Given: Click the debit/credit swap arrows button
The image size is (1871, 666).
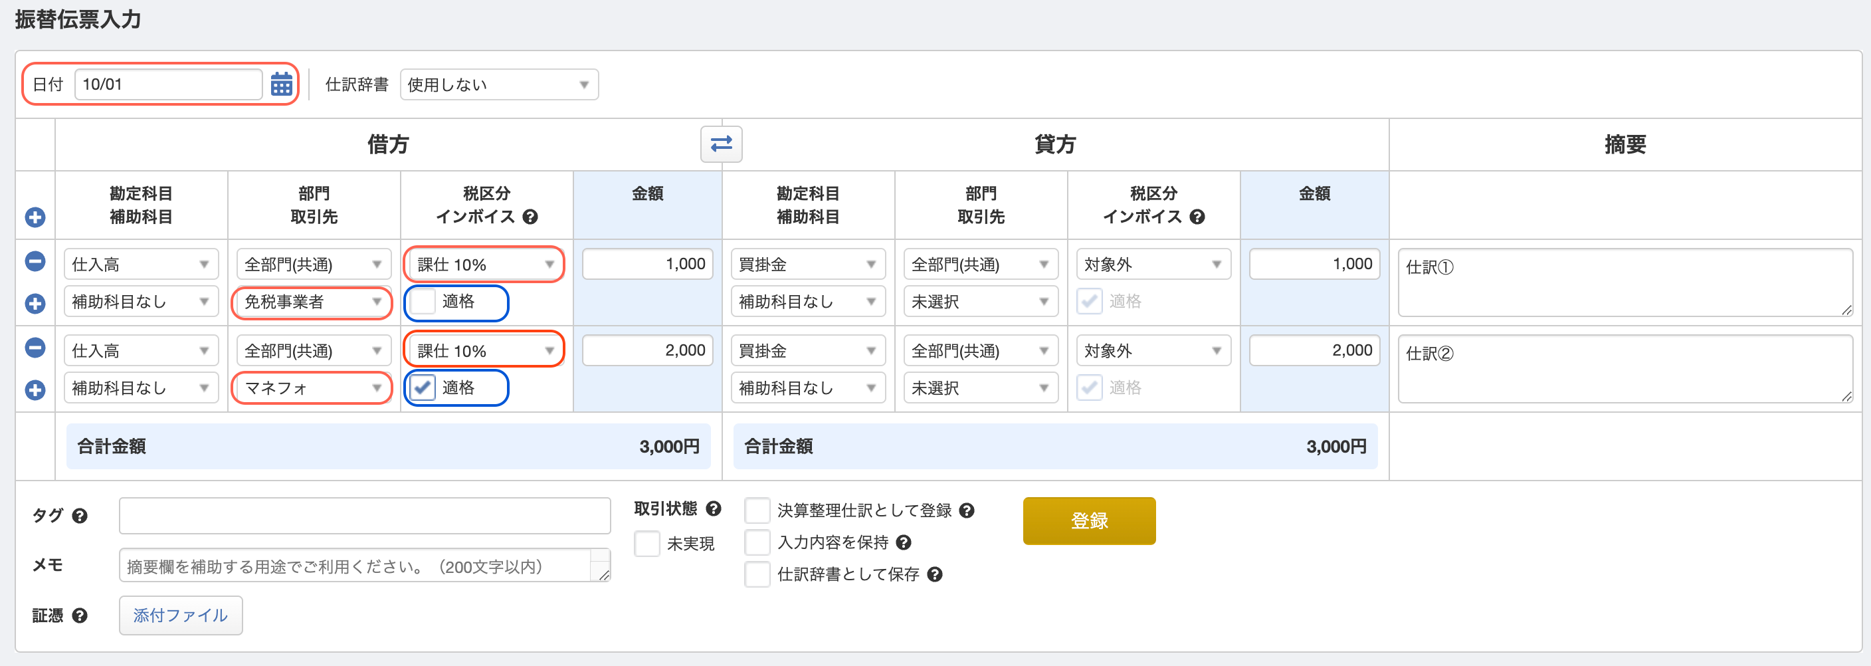Looking at the screenshot, I should click(x=720, y=144).
